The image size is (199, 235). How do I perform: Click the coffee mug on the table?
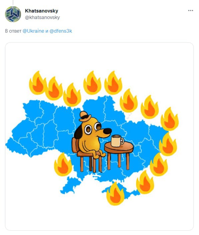117,141
